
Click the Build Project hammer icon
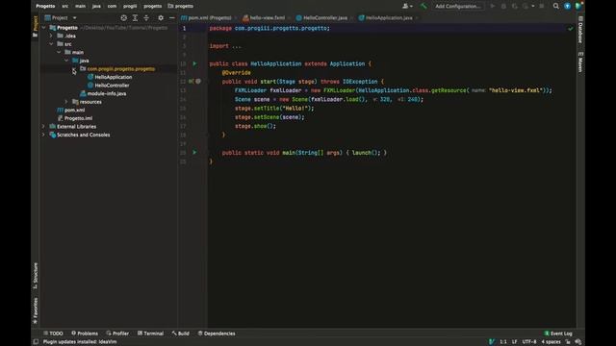click(x=423, y=6)
